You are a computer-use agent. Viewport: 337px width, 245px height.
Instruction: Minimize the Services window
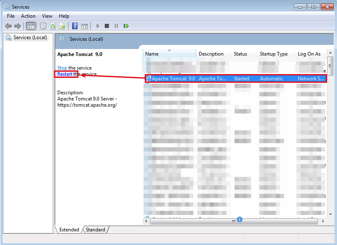pyautogui.click(x=300, y=7)
